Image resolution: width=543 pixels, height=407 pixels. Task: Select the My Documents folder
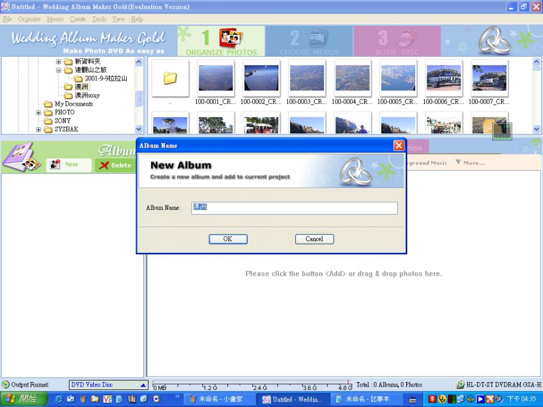pos(74,104)
